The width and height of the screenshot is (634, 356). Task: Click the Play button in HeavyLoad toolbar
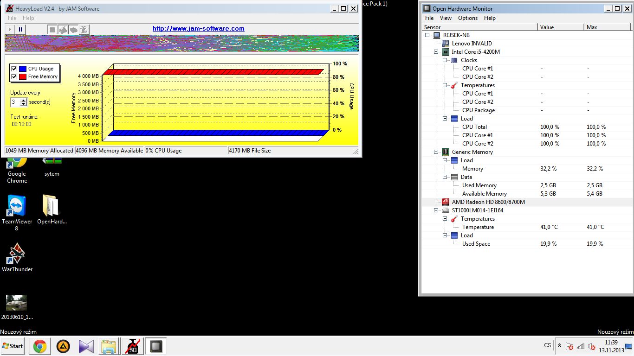10,29
